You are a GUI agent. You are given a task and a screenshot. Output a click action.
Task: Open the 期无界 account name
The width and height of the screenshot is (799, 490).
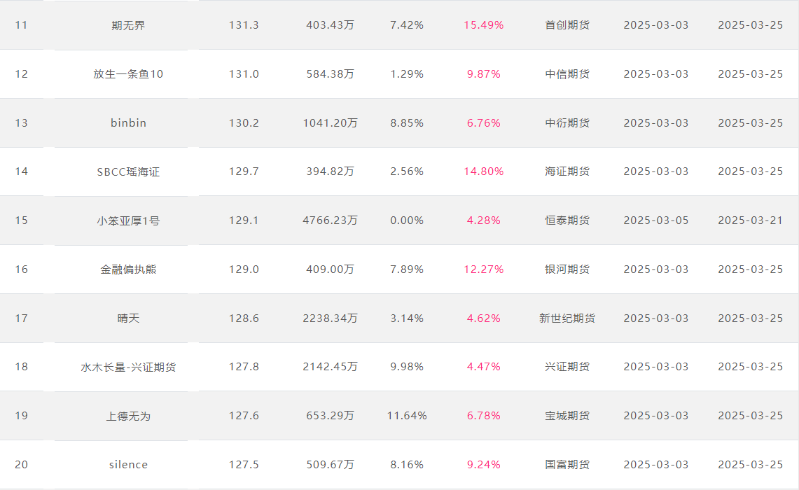pos(128,25)
